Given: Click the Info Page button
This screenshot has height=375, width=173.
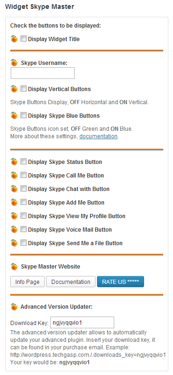Looking at the screenshot, I should (x=28, y=282).
